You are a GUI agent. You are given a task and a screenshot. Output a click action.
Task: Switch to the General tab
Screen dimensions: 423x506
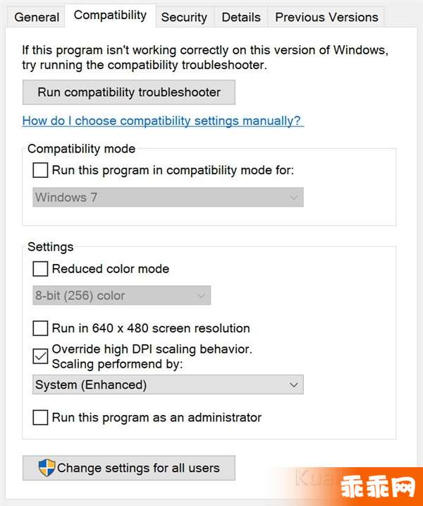click(x=37, y=17)
